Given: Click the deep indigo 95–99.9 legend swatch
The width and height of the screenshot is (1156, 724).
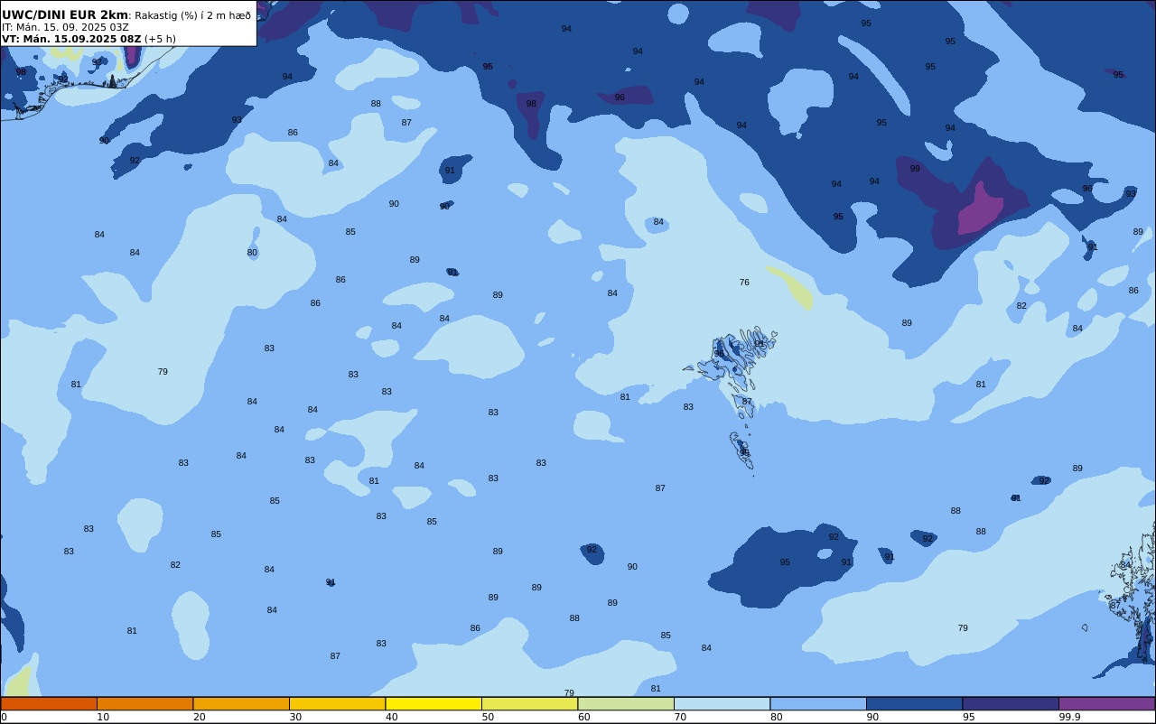Looking at the screenshot, I should point(1011,703).
